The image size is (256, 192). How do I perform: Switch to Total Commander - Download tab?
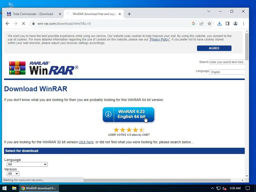point(33,14)
